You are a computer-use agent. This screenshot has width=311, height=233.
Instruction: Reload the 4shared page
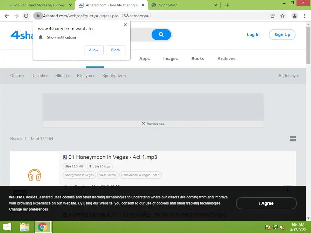pos(26,16)
